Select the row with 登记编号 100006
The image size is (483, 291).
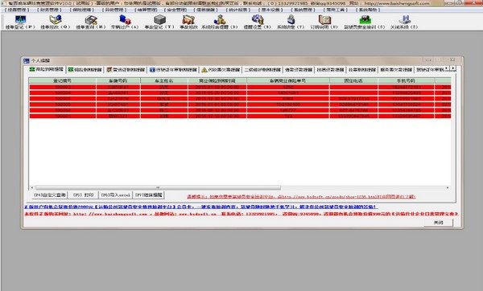[240, 105]
